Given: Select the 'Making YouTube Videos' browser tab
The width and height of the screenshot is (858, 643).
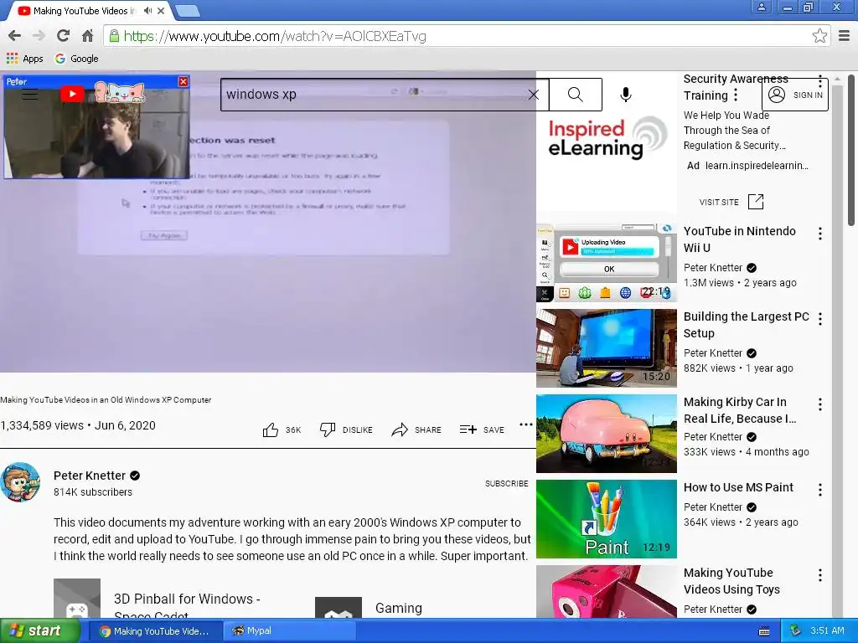Looking at the screenshot, I should [87, 10].
